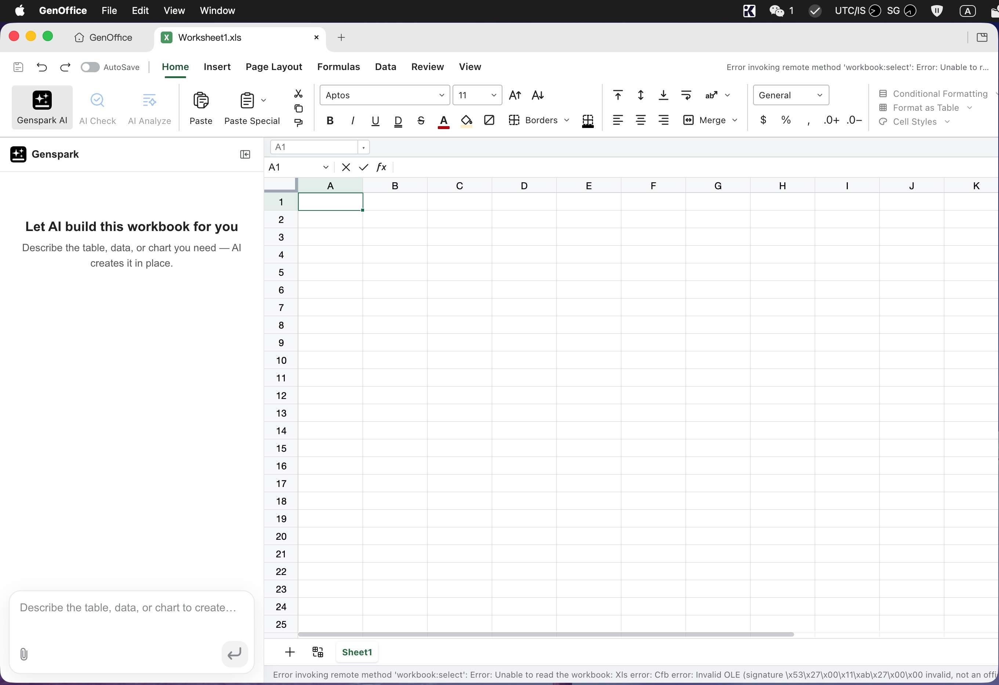Toggle wrap text icon
Viewport: 999px width, 685px height.
(686, 95)
